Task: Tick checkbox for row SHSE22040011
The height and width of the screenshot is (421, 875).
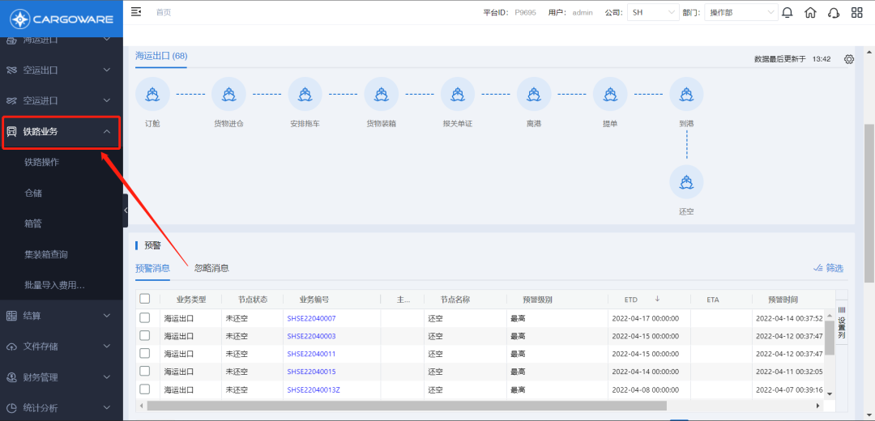Action: point(145,354)
